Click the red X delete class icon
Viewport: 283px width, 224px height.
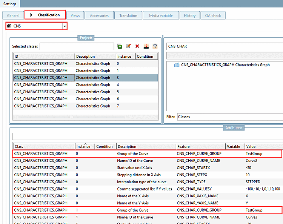137,46
